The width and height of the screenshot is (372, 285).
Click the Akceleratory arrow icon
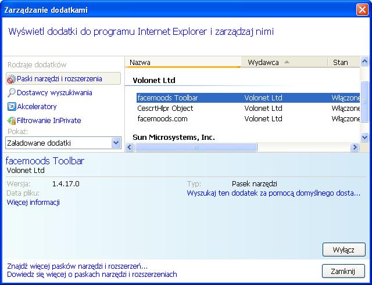pos(12,107)
